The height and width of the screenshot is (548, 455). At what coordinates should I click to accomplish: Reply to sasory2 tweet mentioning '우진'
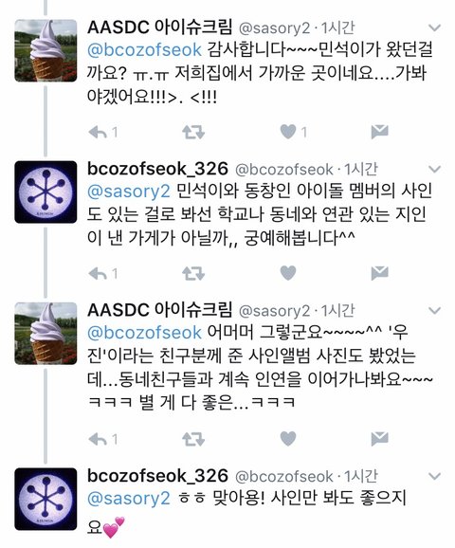pyautogui.click(x=98, y=439)
